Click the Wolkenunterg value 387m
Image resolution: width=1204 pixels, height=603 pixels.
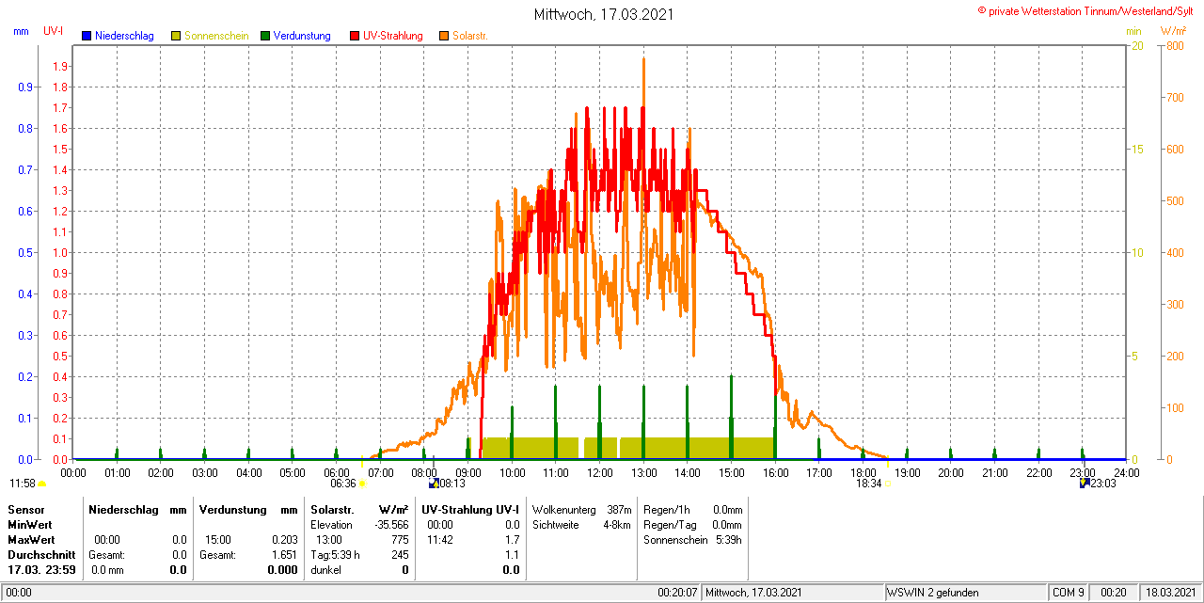[619, 510]
